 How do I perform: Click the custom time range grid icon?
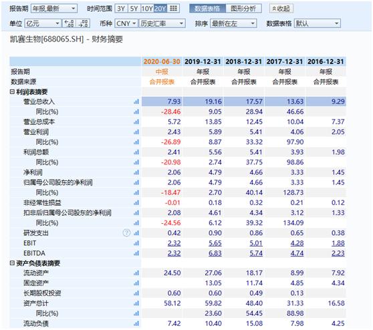pyautogui.click(x=173, y=9)
